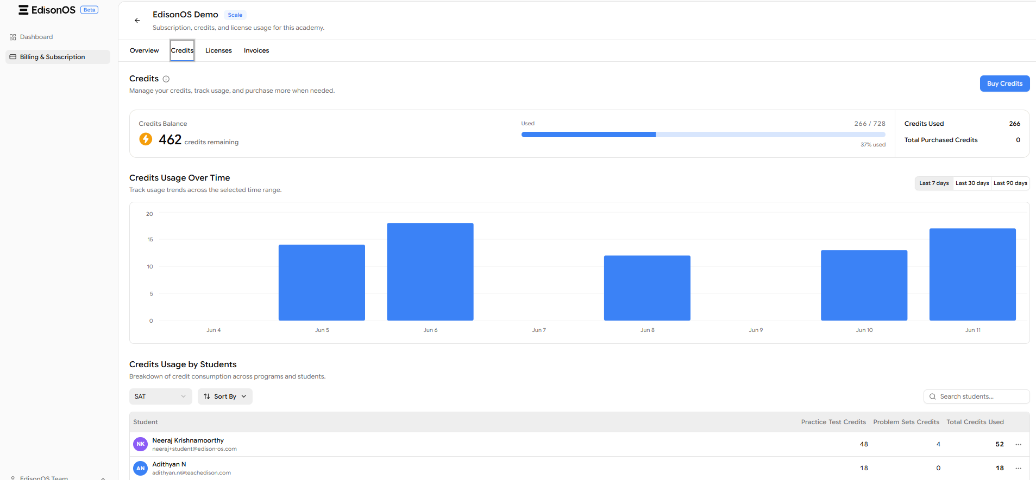Open the Overview tab
This screenshot has width=1036, height=480.
[145, 50]
